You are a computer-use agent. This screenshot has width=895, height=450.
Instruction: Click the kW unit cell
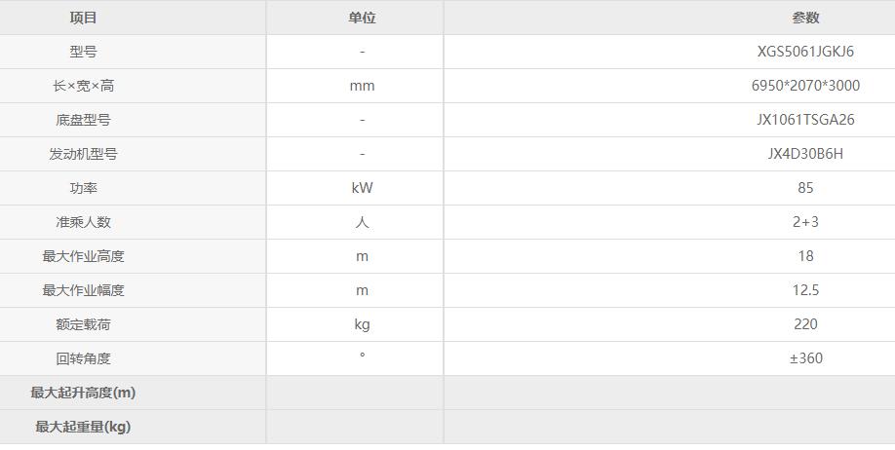362,188
